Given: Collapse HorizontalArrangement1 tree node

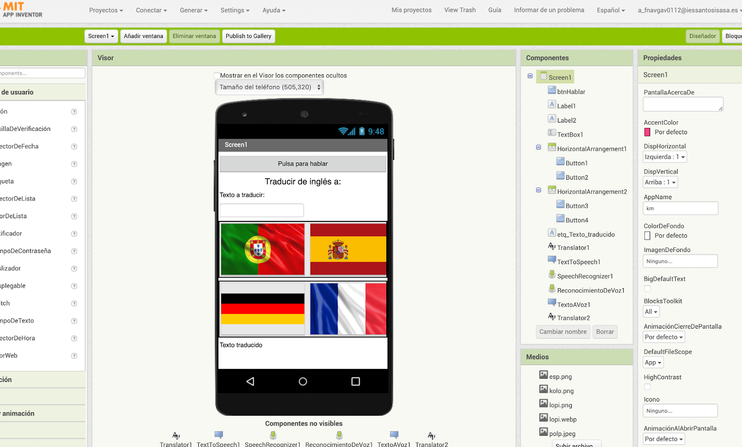Looking at the screenshot, I should click(x=538, y=147).
